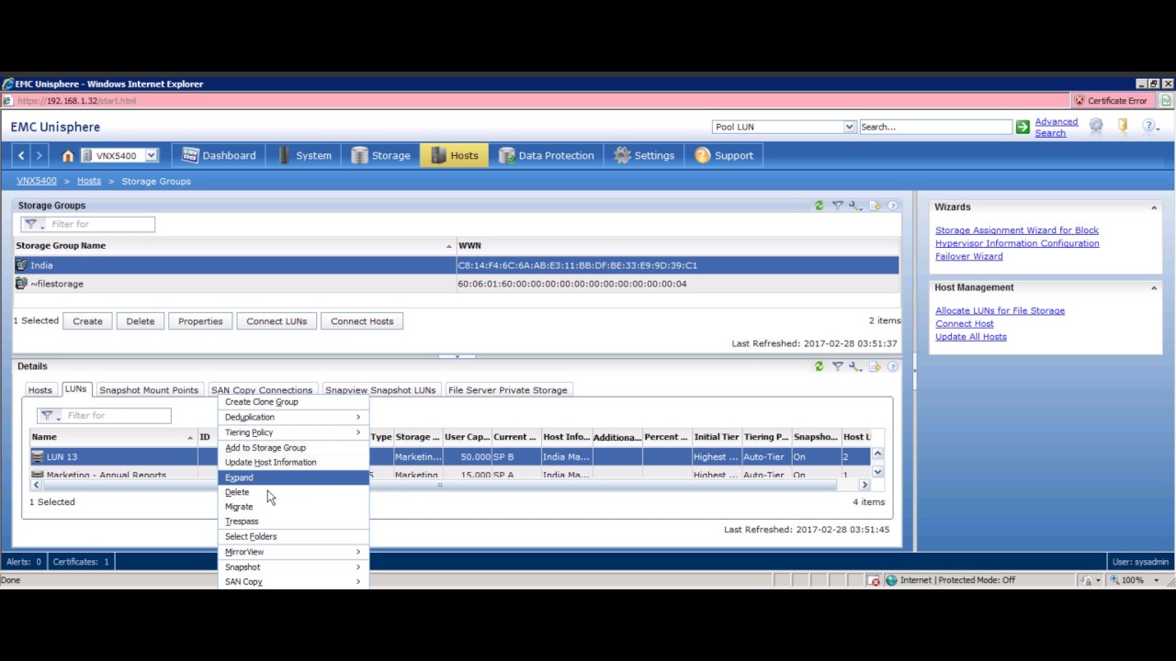The image size is (1176, 661).
Task: Open the help question mark menu
Action: 1149,126
